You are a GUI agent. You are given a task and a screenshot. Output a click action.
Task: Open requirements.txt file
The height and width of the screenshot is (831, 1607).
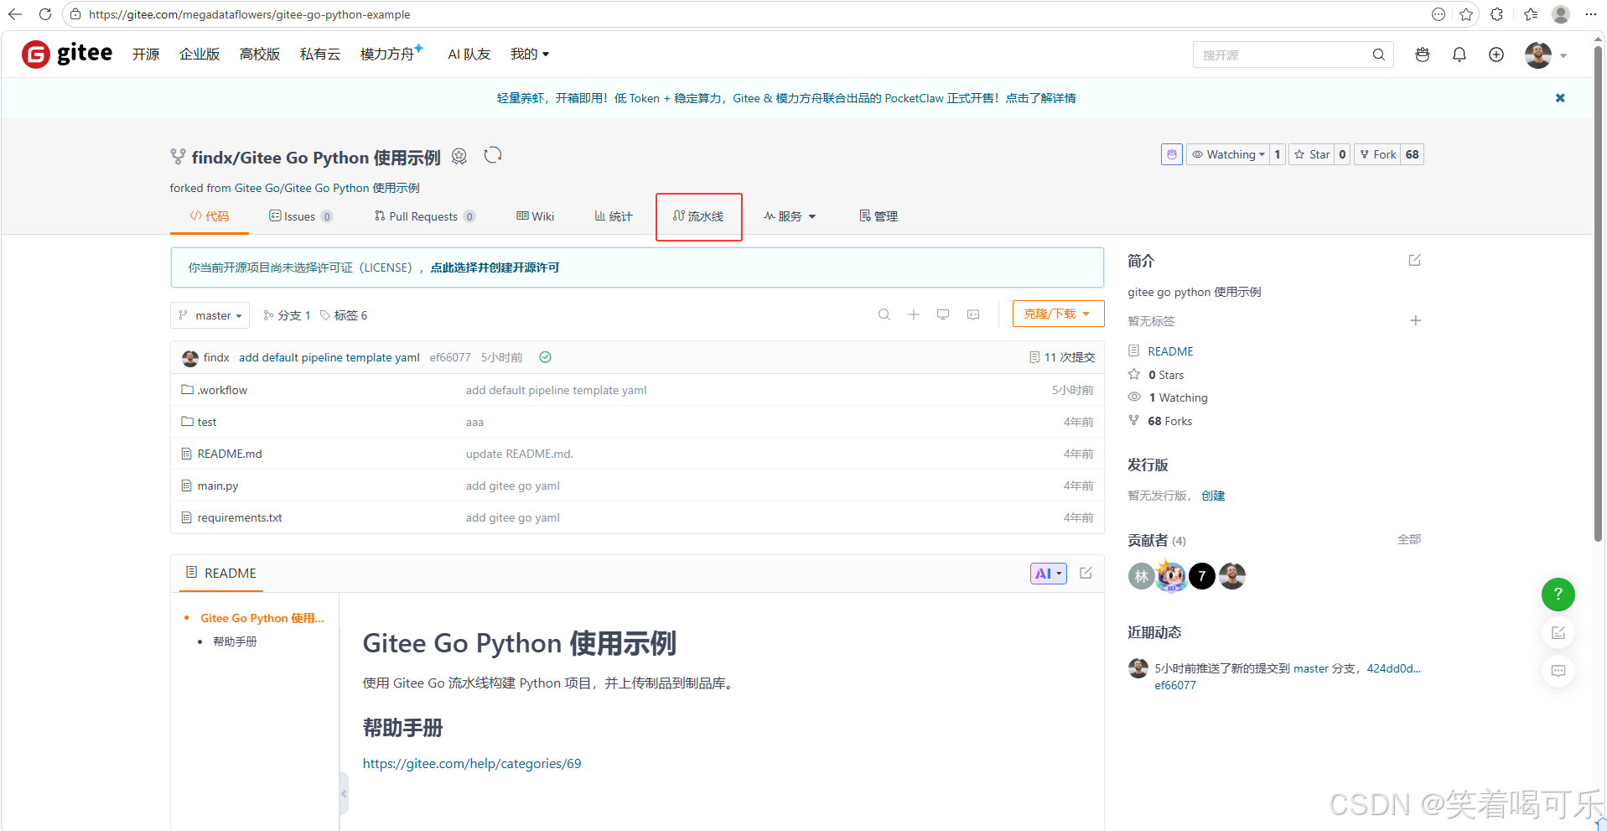click(240, 517)
